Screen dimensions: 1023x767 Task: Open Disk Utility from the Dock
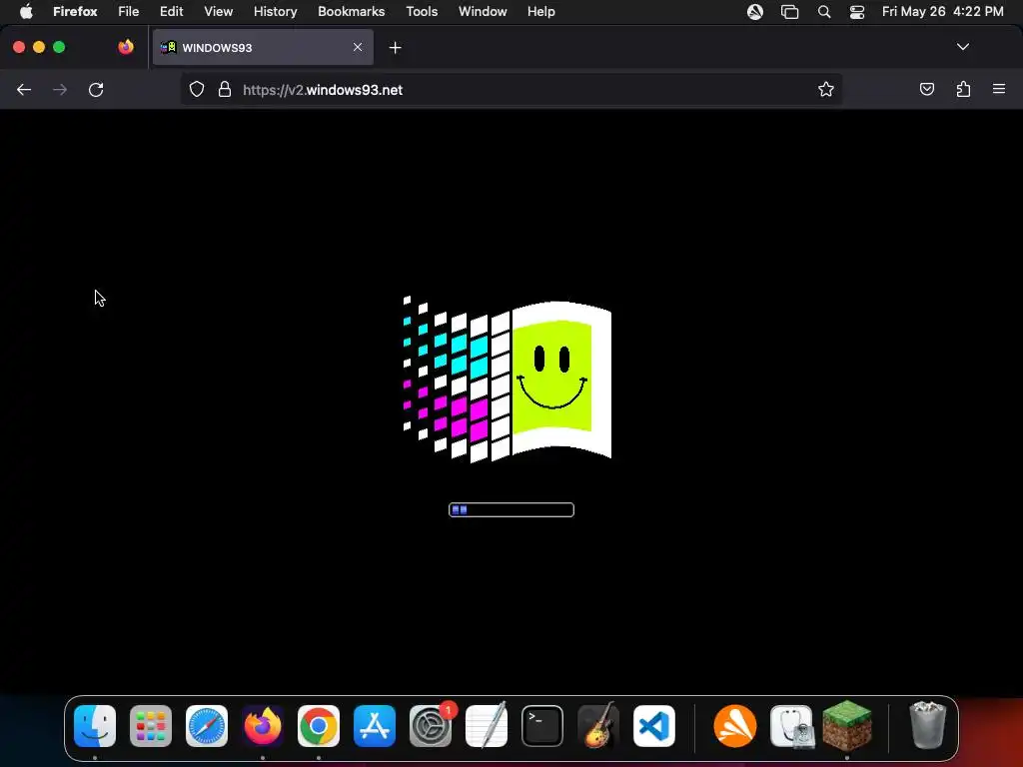pyautogui.click(x=791, y=726)
